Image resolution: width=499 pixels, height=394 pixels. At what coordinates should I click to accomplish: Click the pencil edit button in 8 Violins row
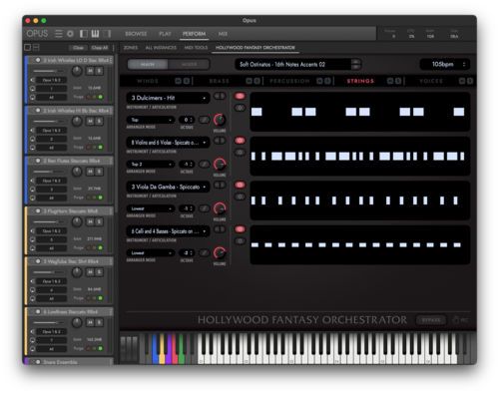pyautogui.click(x=205, y=164)
